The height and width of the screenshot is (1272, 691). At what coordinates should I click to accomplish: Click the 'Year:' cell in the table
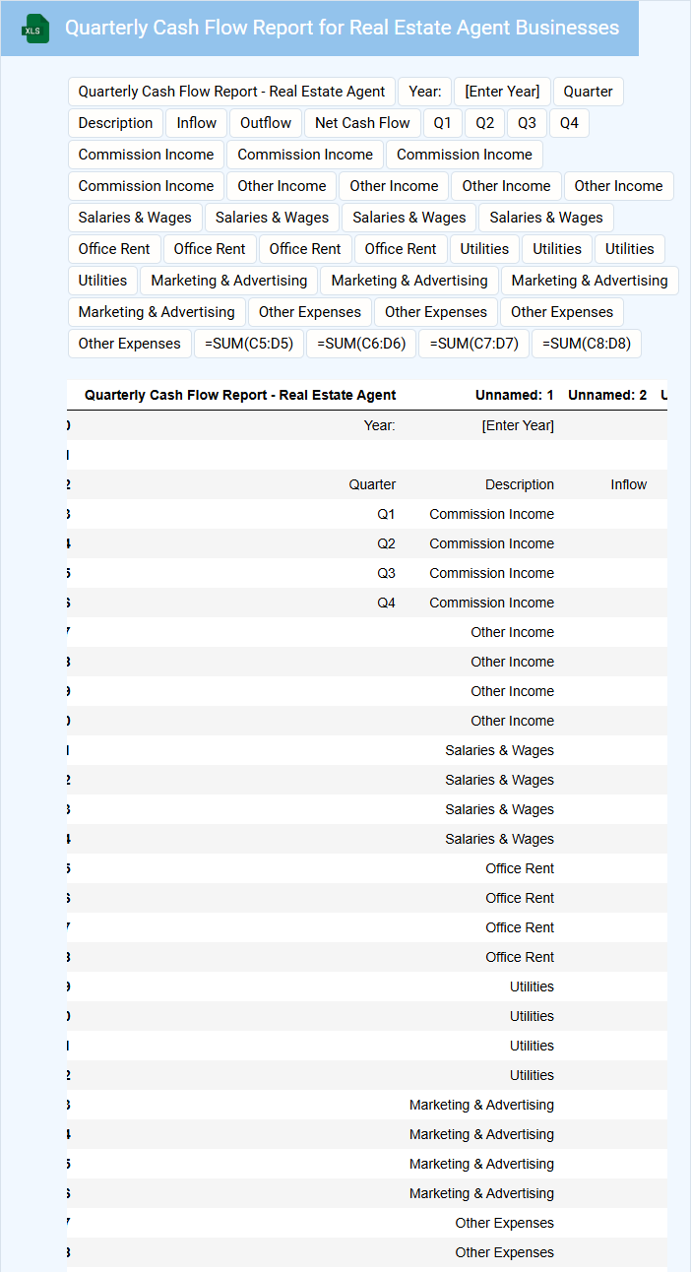pos(379,425)
